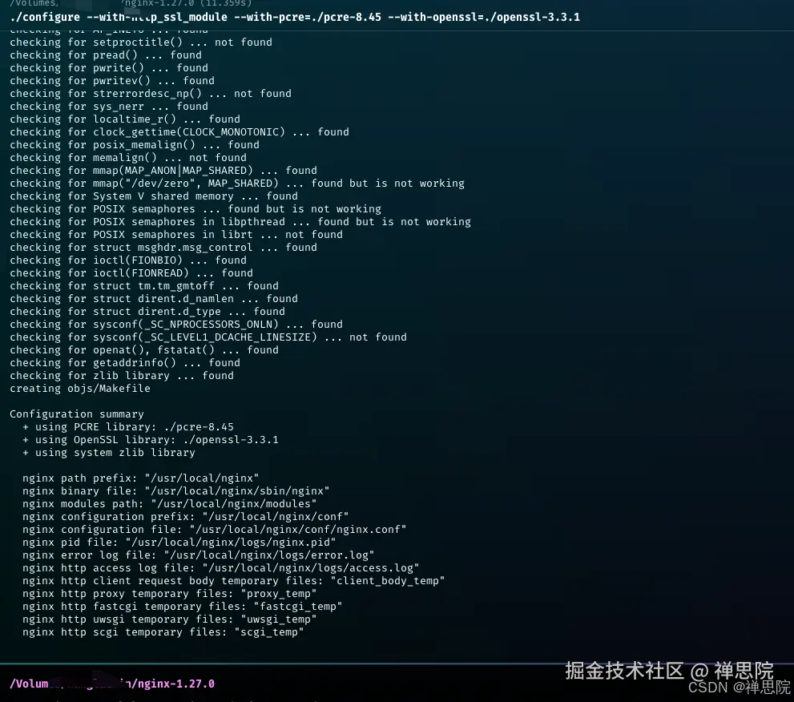The width and height of the screenshot is (794, 702).
Task: Select line 'checking for strerrordesc_np() ... not found'
Action: tap(151, 93)
